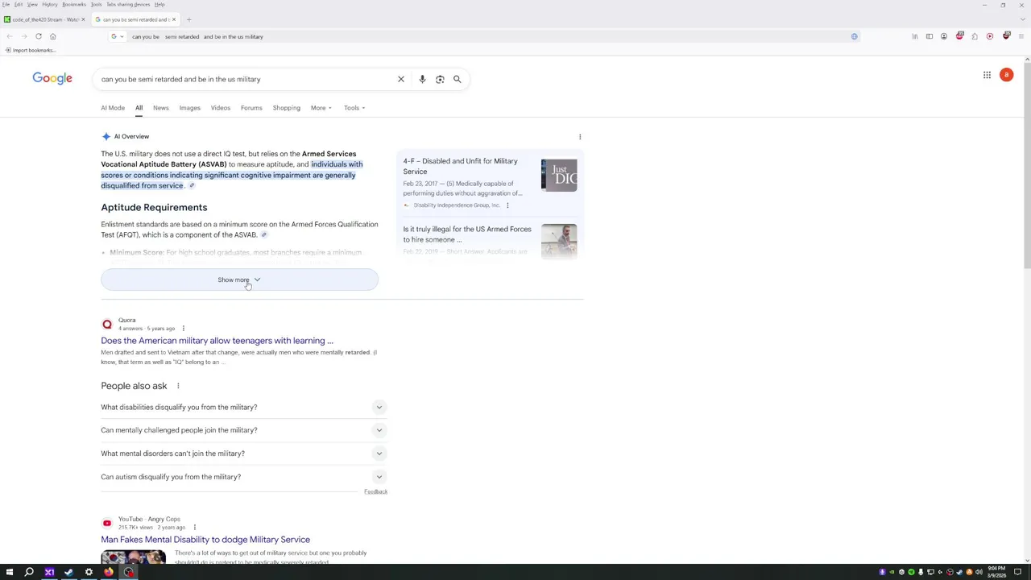Click translate icon in address bar
1031x580 pixels.
[x=855, y=36]
